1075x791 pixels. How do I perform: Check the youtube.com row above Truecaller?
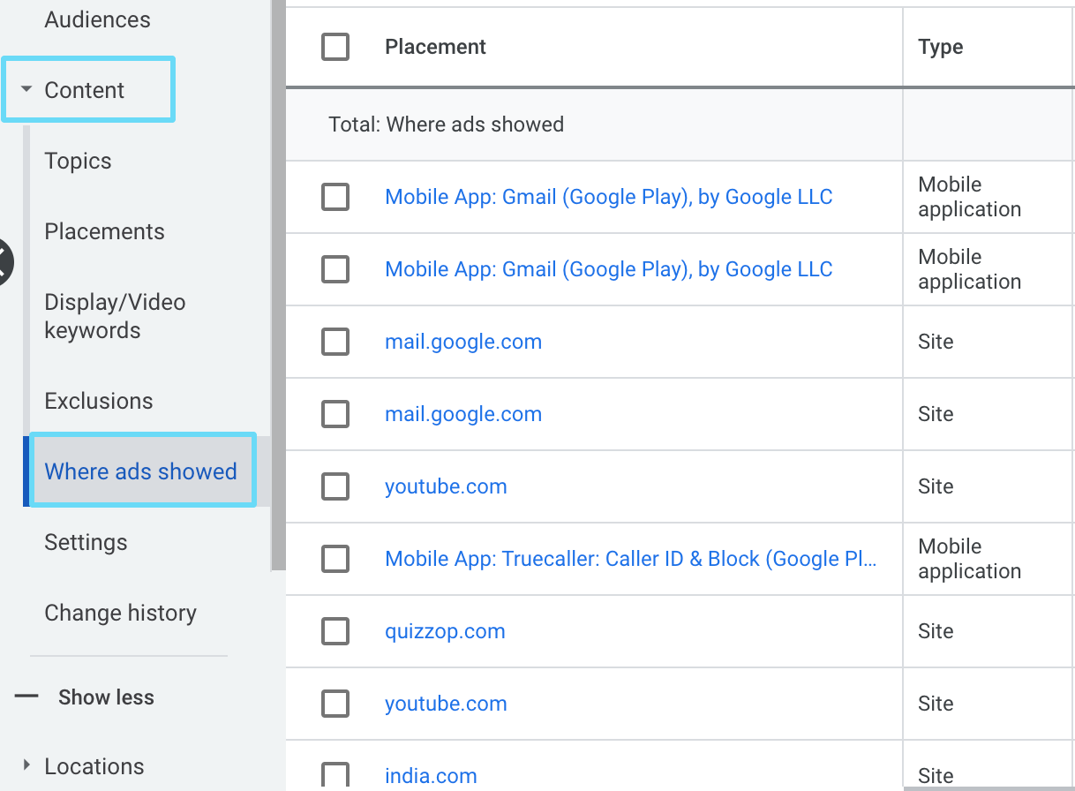coord(335,486)
